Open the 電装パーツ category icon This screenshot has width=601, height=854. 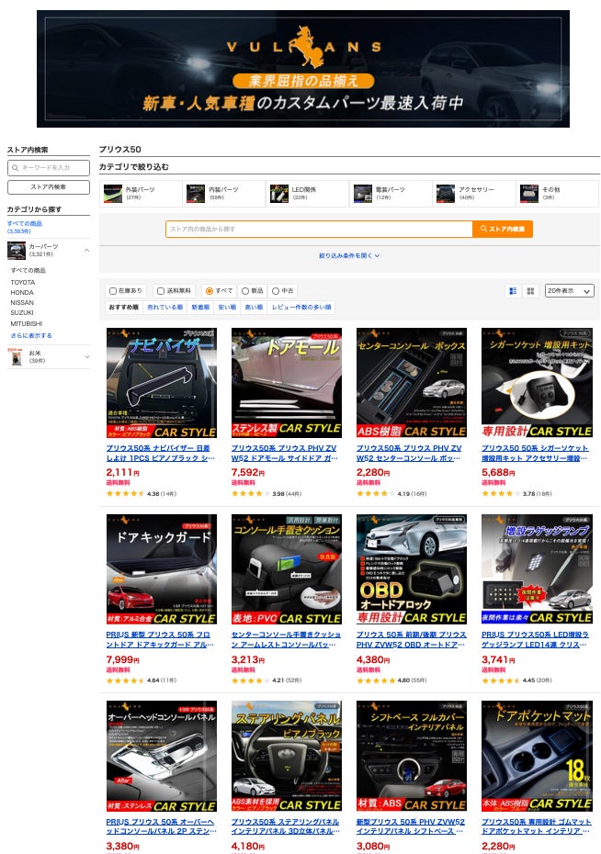(363, 194)
